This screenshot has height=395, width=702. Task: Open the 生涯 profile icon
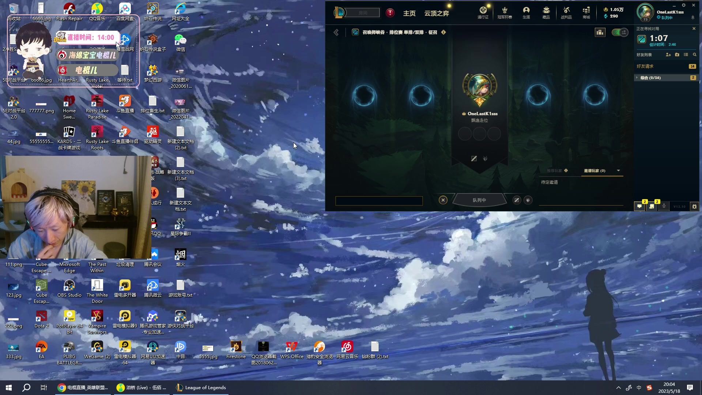click(526, 12)
